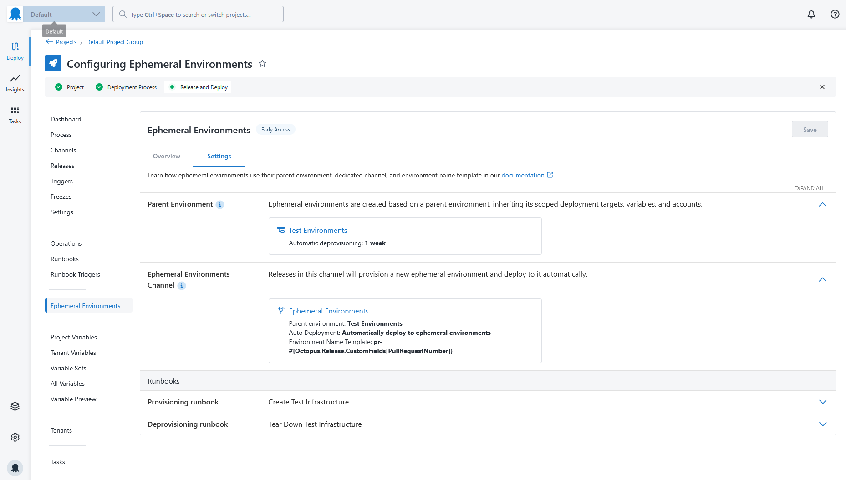Click the project title 'Configuring Ephemeral Environments'
Viewport: 846px width, 480px height.
click(x=159, y=64)
